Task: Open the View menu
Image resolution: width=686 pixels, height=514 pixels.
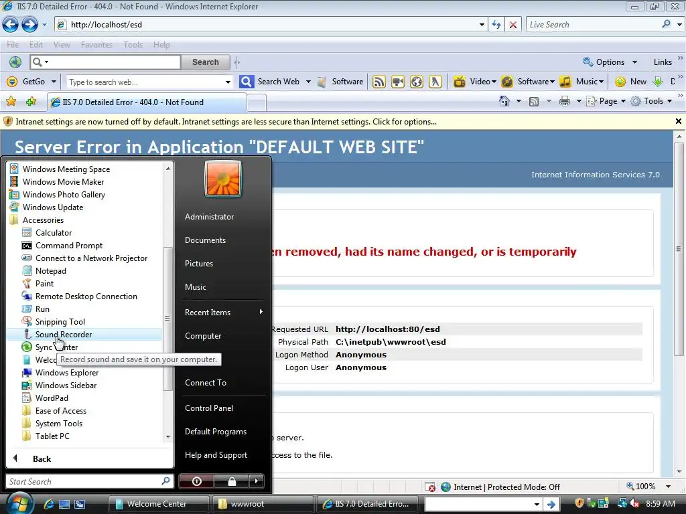Action: (62, 45)
